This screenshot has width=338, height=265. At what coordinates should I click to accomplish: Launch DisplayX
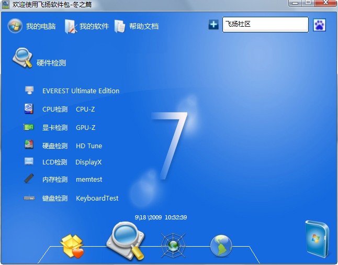[88, 162]
